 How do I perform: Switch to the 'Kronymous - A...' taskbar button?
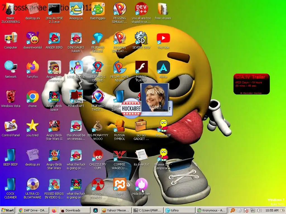(x=212, y=210)
